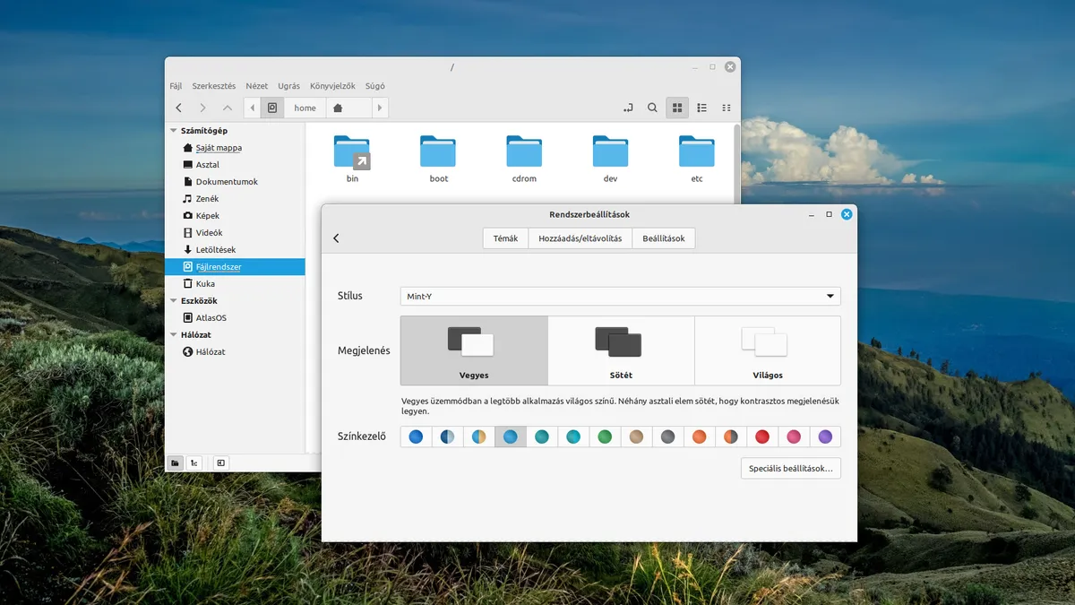Select the Sötét appearance mode
Image resolution: width=1075 pixels, height=605 pixels.
[x=621, y=348]
